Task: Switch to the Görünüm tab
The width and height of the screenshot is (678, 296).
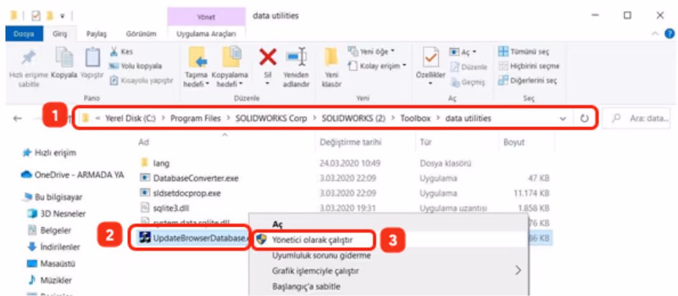Action: pos(141,34)
